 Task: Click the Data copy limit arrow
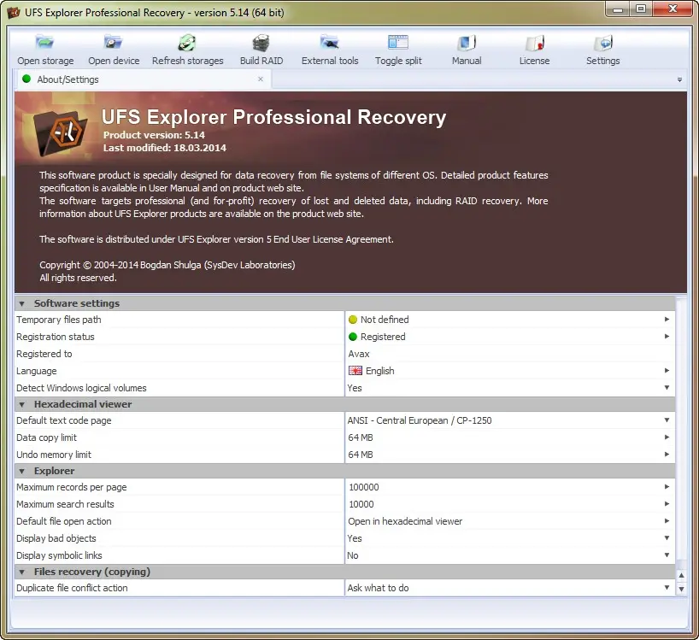[x=667, y=437]
